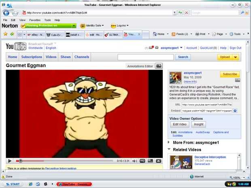Click the Page toolbar icon
Screen dimensions: 251x188
tap(214, 34)
